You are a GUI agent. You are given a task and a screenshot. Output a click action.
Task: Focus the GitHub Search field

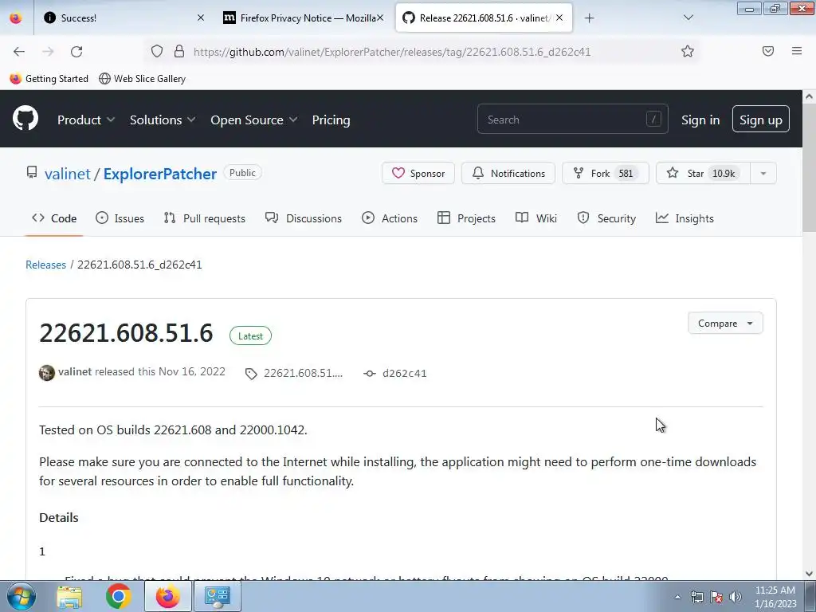[x=572, y=120]
